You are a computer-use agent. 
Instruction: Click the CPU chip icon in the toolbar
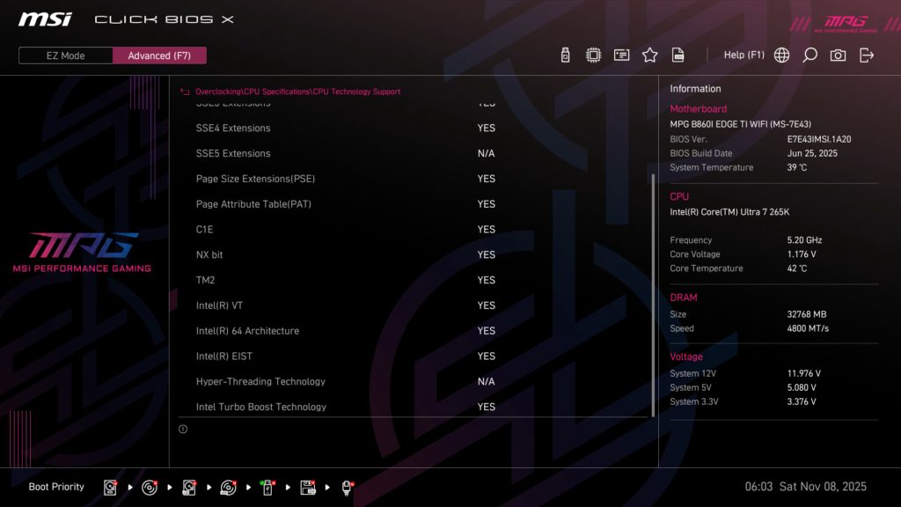coord(593,54)
